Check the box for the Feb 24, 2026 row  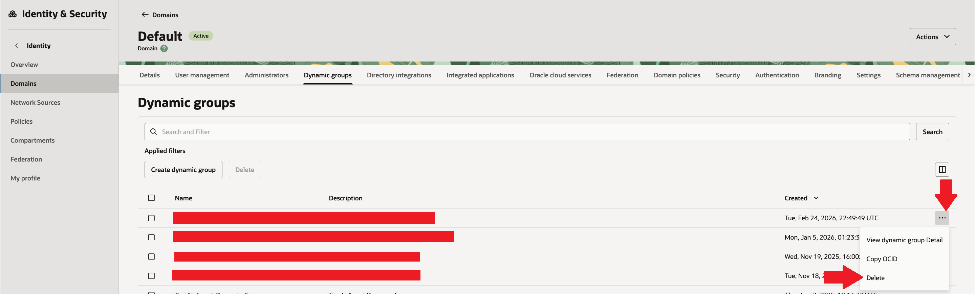coord(151,218)
